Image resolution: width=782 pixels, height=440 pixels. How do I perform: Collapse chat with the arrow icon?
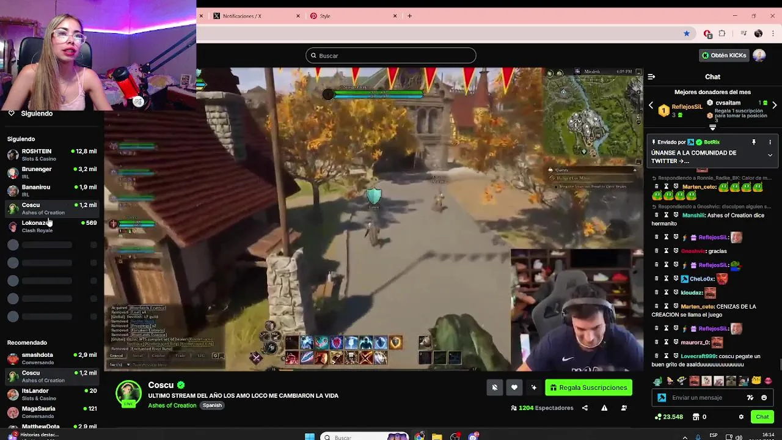click(651, 77)
